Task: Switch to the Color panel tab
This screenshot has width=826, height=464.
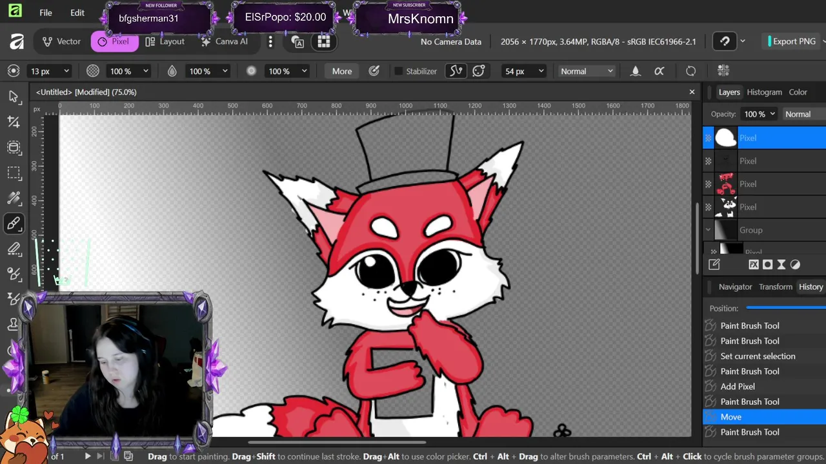Action: coord(798,92)
